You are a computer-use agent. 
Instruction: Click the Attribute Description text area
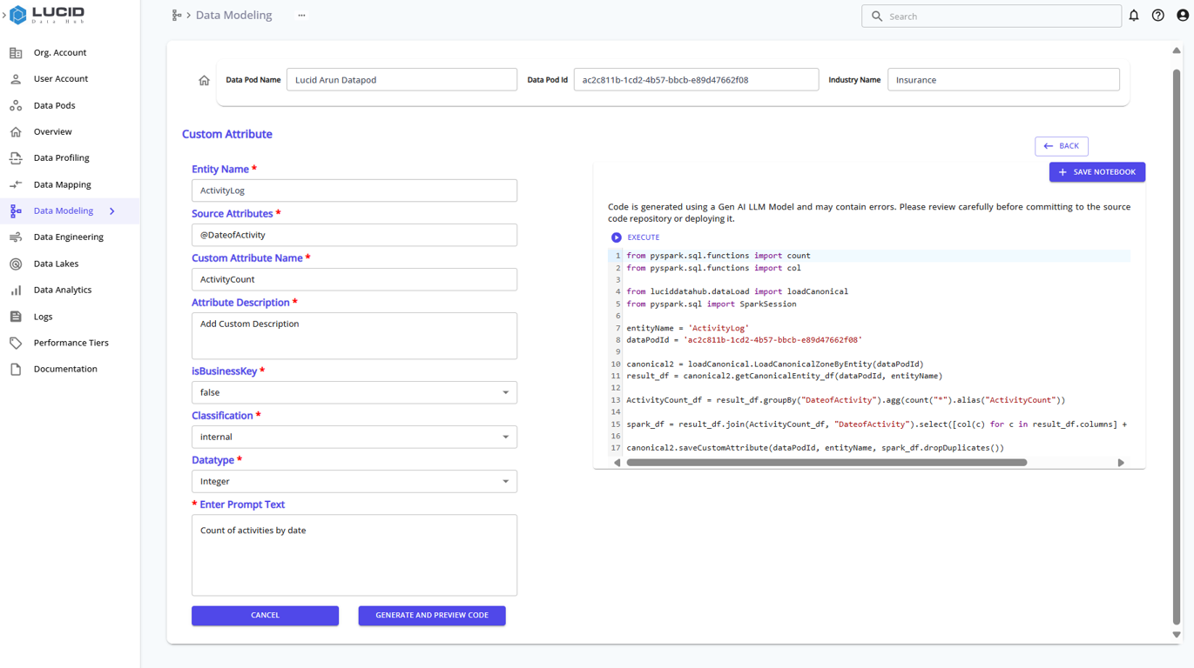[354, 336]
